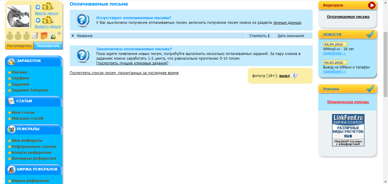
Task: Click the СТАТЬИ section header icon
Action: [x=11, y=101]
